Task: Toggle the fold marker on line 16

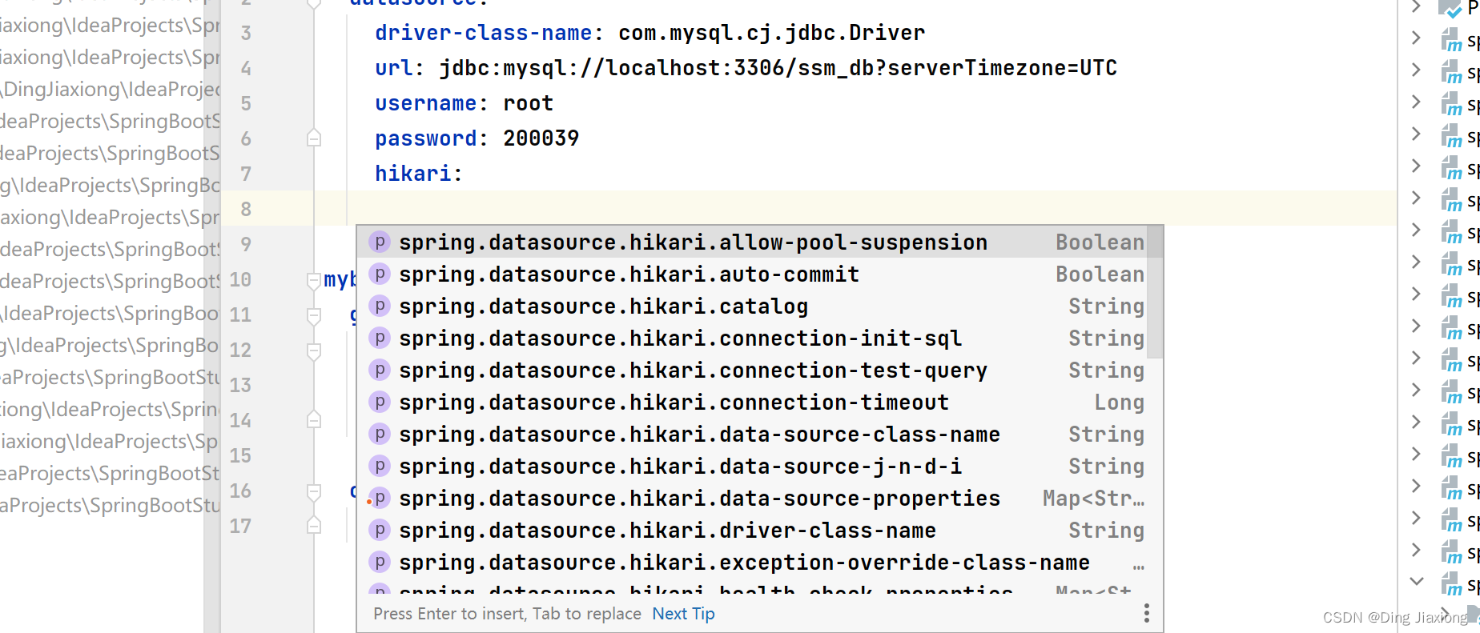Action: coord(314,491)
